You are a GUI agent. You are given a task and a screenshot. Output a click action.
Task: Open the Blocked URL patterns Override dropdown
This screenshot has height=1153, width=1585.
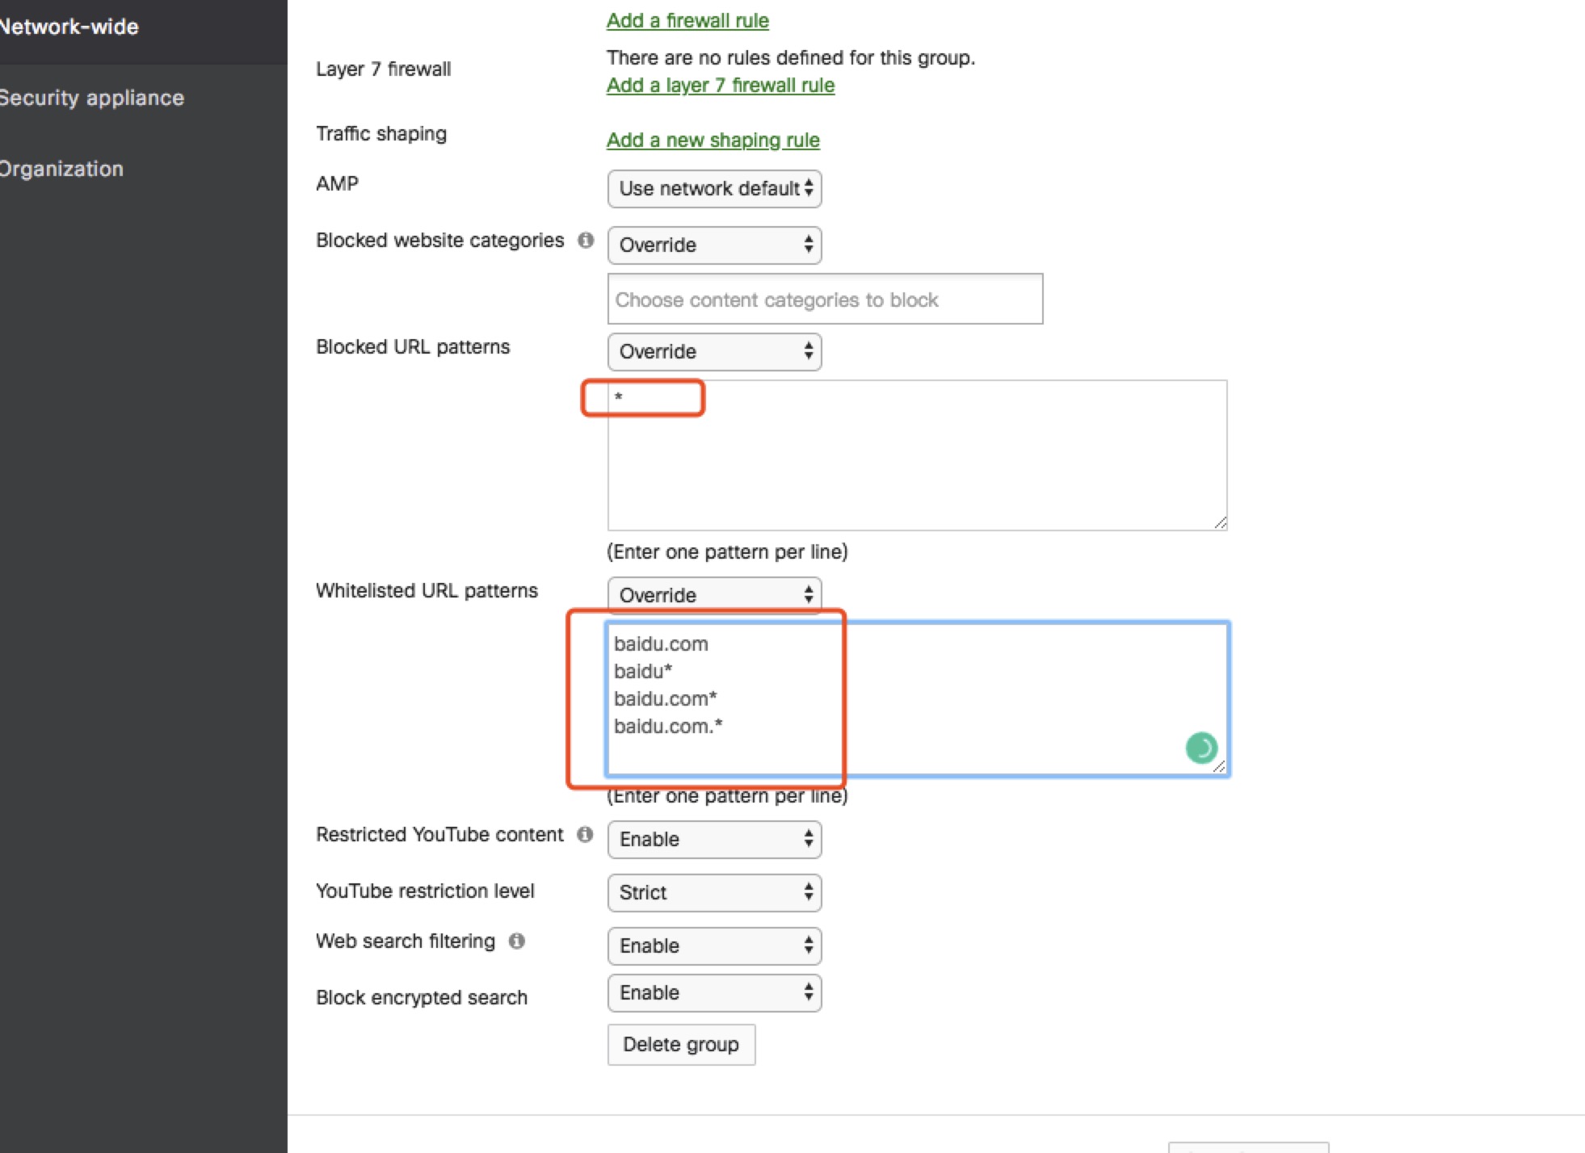pos(714,351)
